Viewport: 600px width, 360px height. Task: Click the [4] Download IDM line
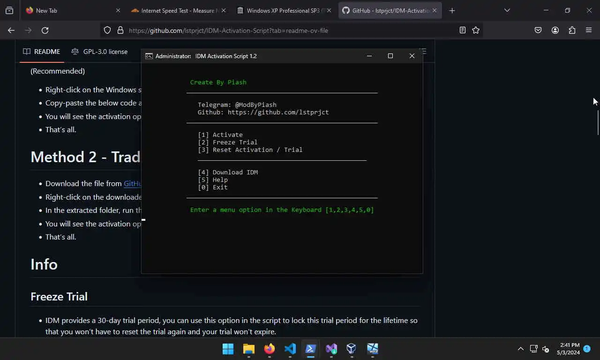pyautogui.click(x=228, y=172)
